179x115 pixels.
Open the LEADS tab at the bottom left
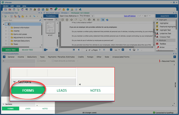28,109
